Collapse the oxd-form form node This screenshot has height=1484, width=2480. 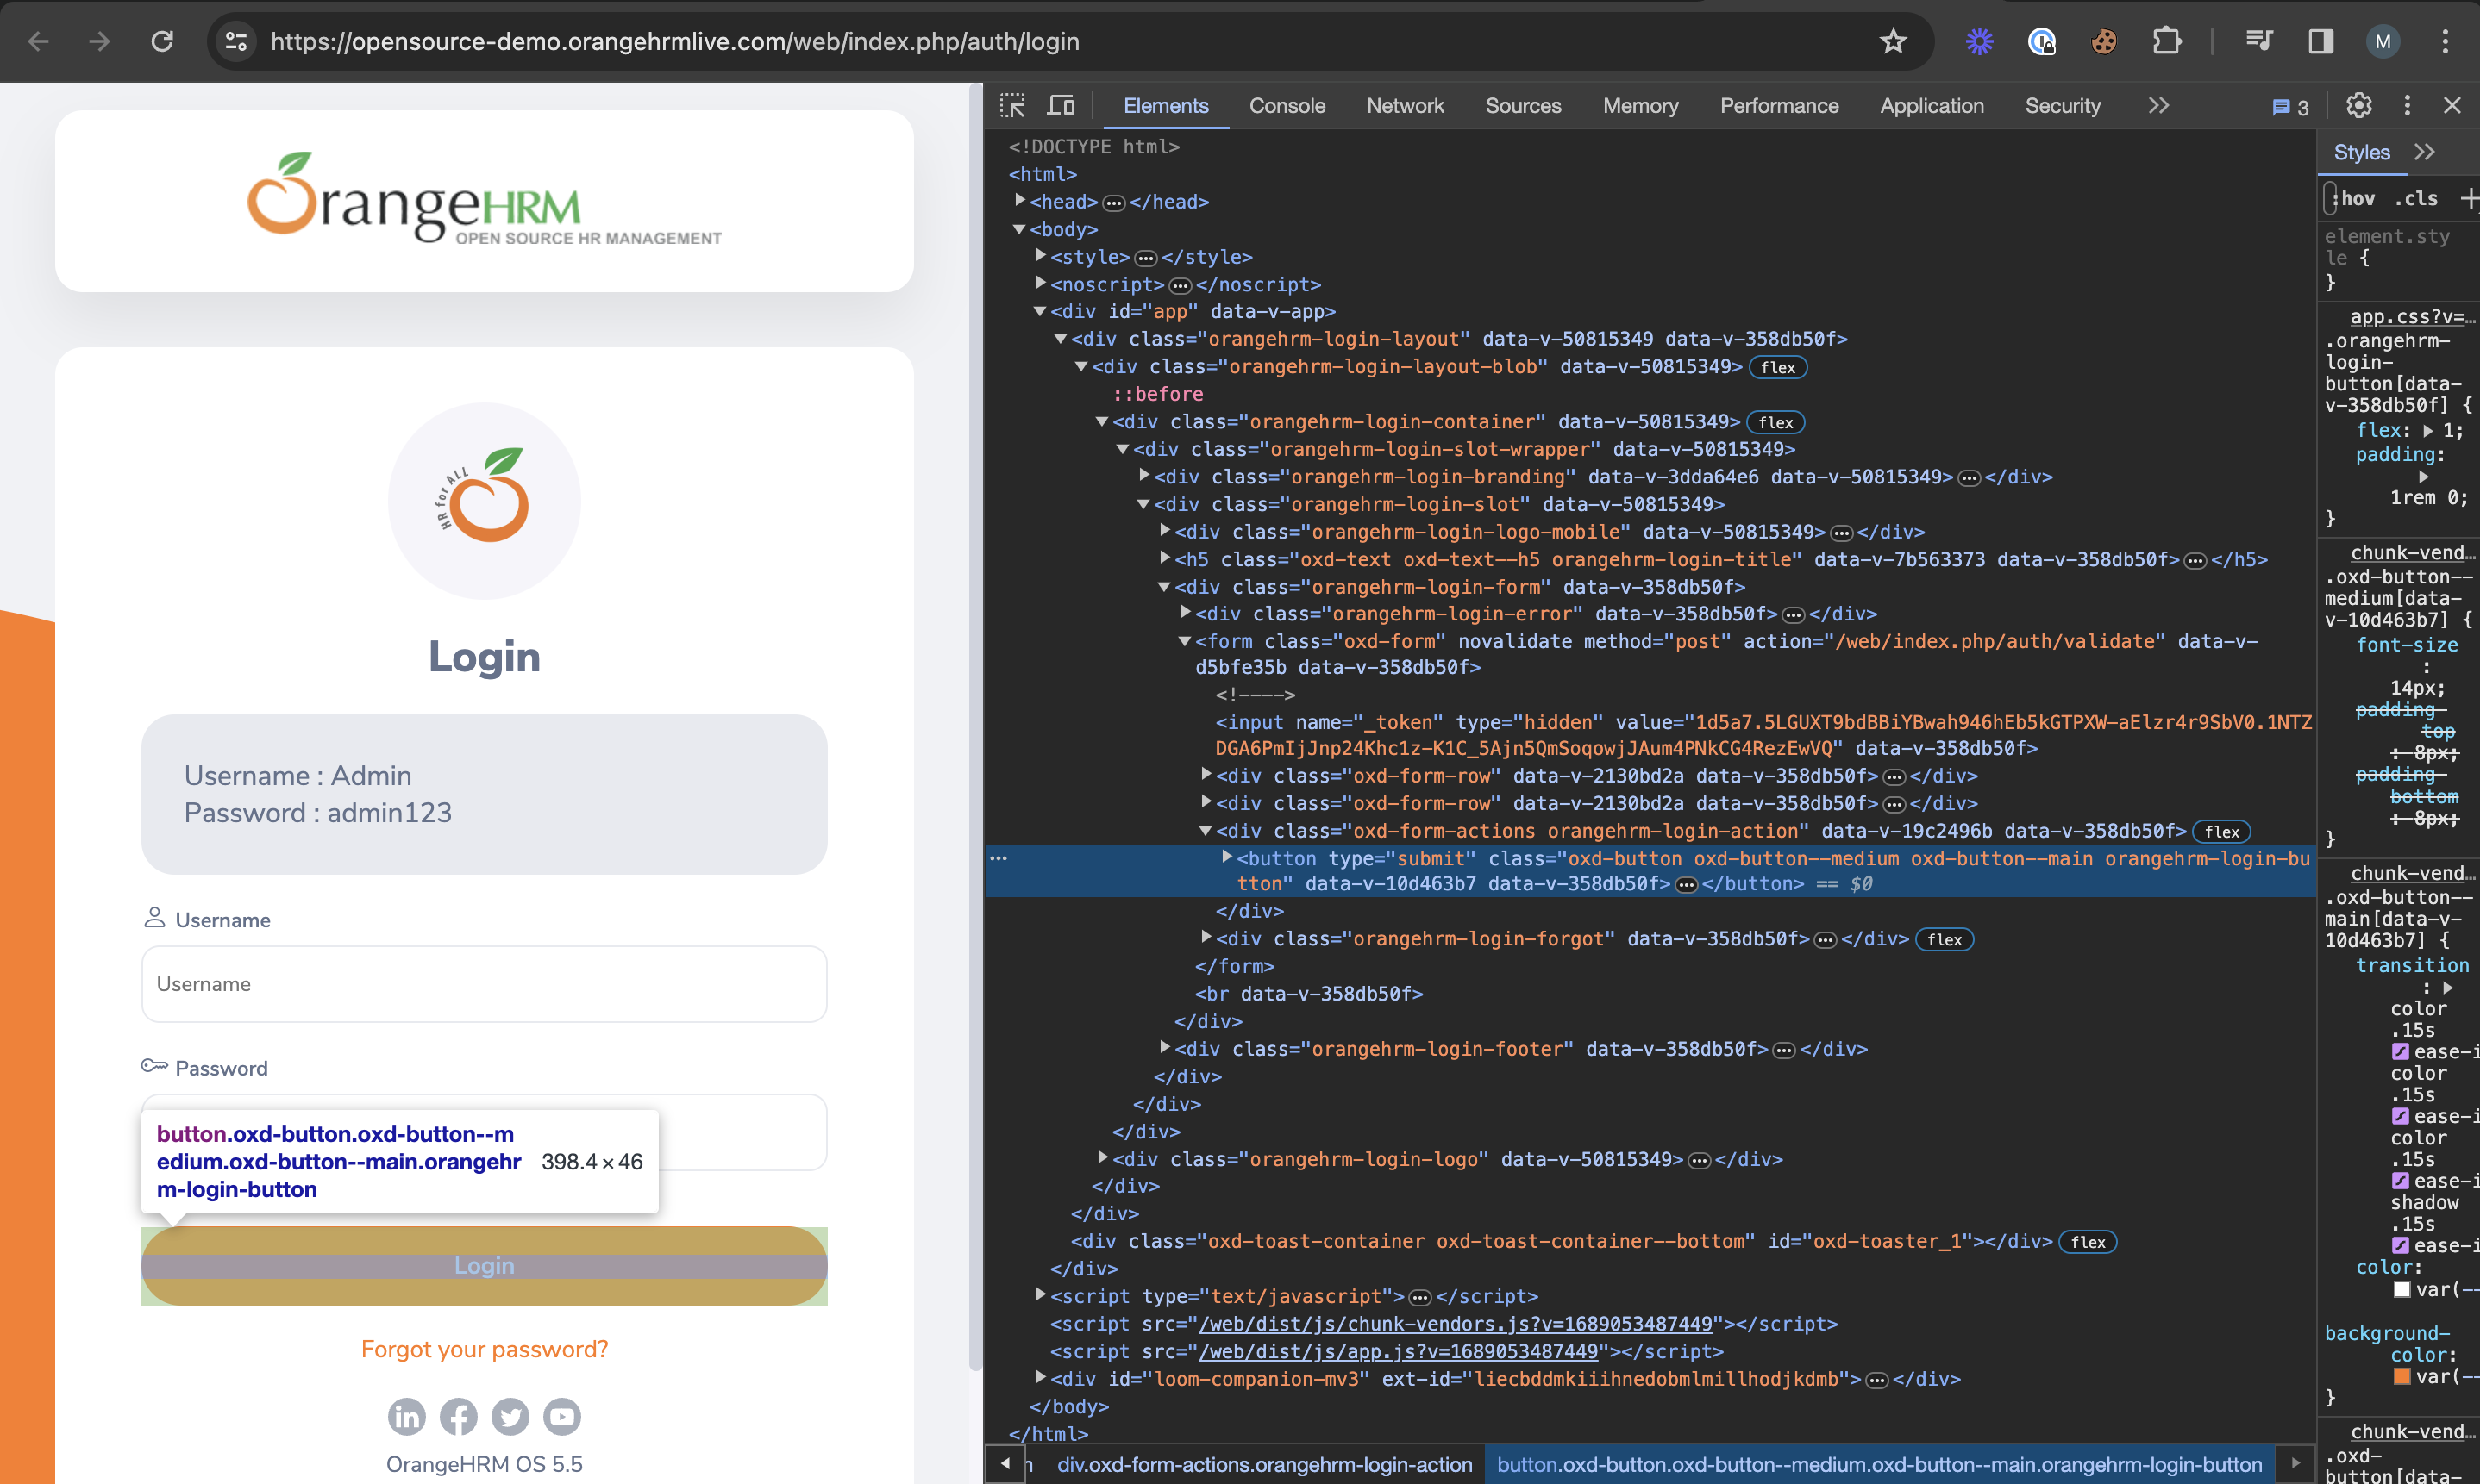pyautogui.click(x=1186, y=641)
